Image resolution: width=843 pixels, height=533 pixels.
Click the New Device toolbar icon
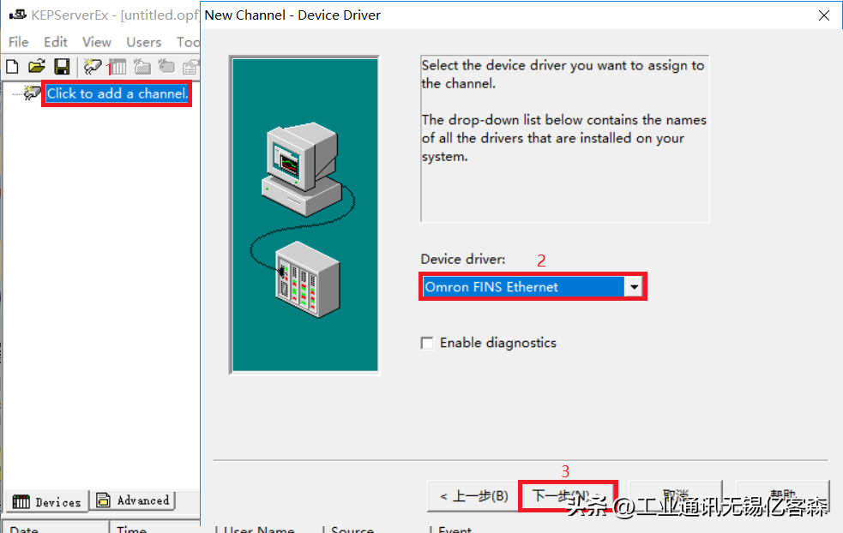pyautogui.click(x=117, y=66)
